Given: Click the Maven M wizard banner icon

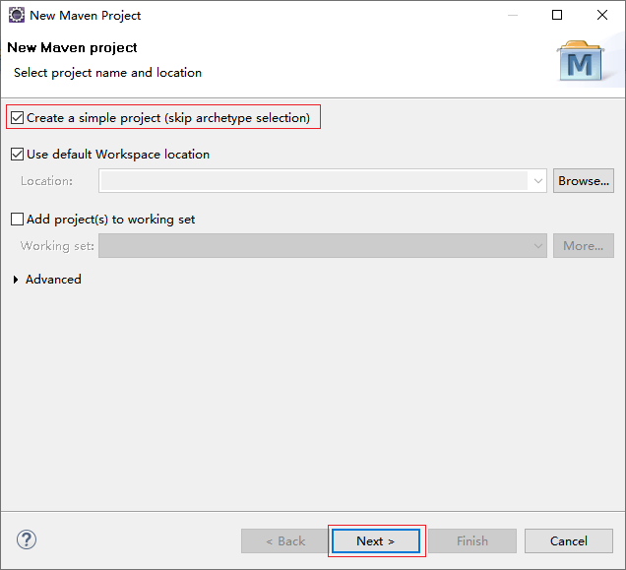Looking at the screenshot, I should click(x=581, y=60).
